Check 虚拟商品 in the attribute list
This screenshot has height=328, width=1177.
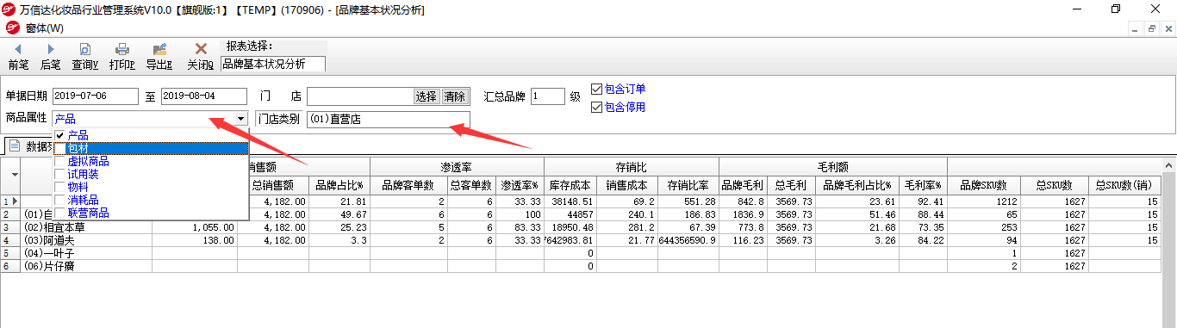(x=59, y=161)
